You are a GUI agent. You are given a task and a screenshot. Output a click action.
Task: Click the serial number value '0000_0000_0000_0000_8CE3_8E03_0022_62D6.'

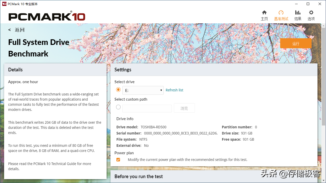point(181,133)
